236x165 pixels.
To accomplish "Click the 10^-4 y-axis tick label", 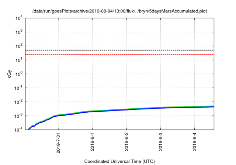I will click(18, 130).
